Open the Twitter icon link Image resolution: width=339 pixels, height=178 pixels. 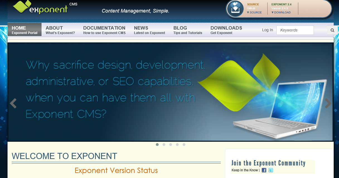pyautogui.click(x=271, y=170)
